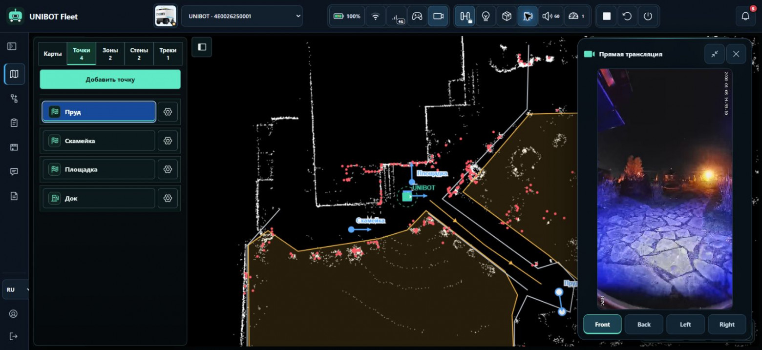Image resolution: width=762 pixels, height=350 pixels.
Task: Open the document reports icon in sidebar
Action: tap(14, 196)
